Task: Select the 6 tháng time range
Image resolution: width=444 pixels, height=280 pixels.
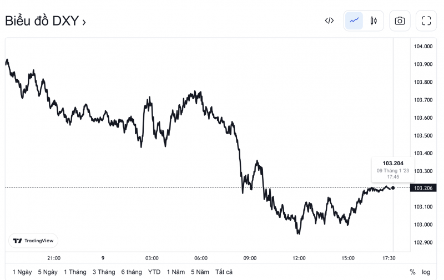Action: tap(132, 272)
